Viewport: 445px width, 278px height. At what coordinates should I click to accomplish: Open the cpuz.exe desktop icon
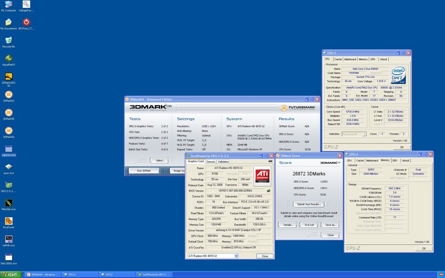click(x=9, y=169)
